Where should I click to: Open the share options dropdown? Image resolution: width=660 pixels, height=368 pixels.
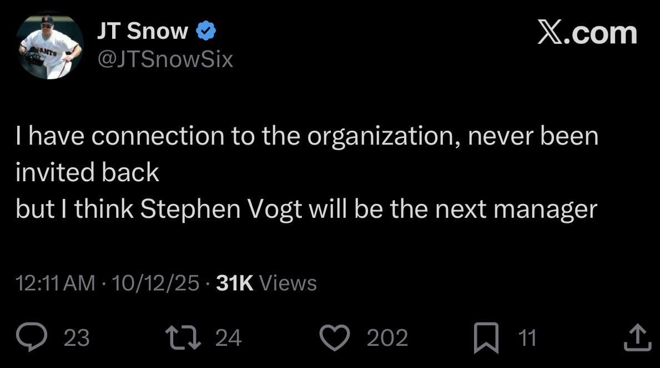tap(636, 335)
